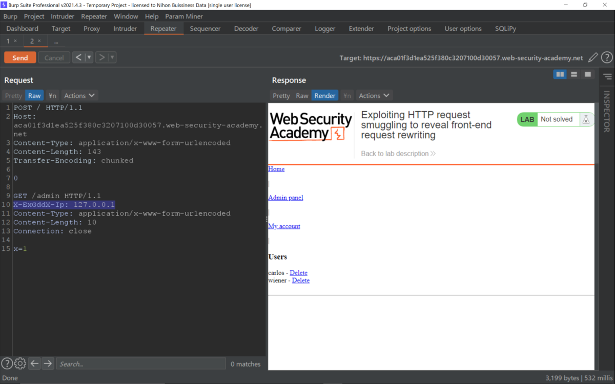Open the Help menu
615x384 pixels.
click(x=152, y=16)
